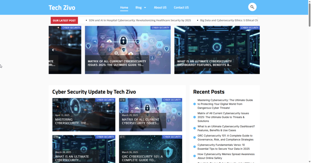
Task: Click comment count icon on Matrix card
Action: coord(121,100)
